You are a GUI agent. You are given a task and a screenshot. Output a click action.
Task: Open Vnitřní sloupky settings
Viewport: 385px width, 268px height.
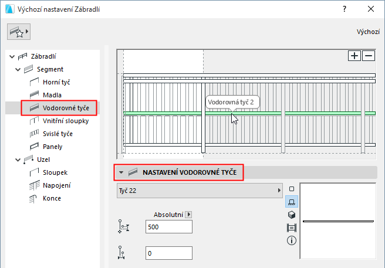[x=66, y=121]
